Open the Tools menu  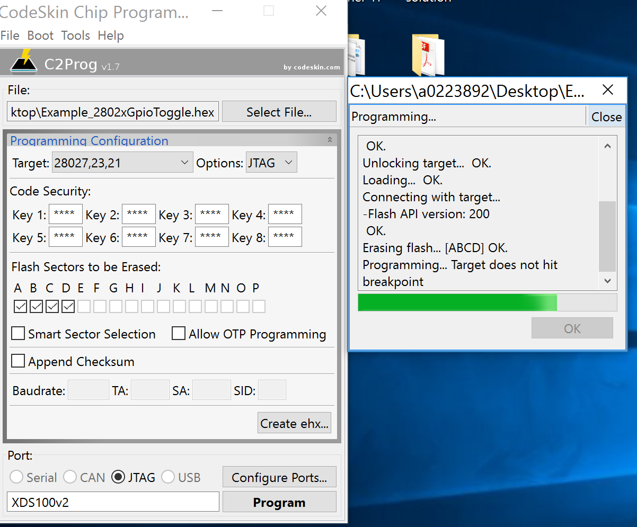(x=75, y=35)
